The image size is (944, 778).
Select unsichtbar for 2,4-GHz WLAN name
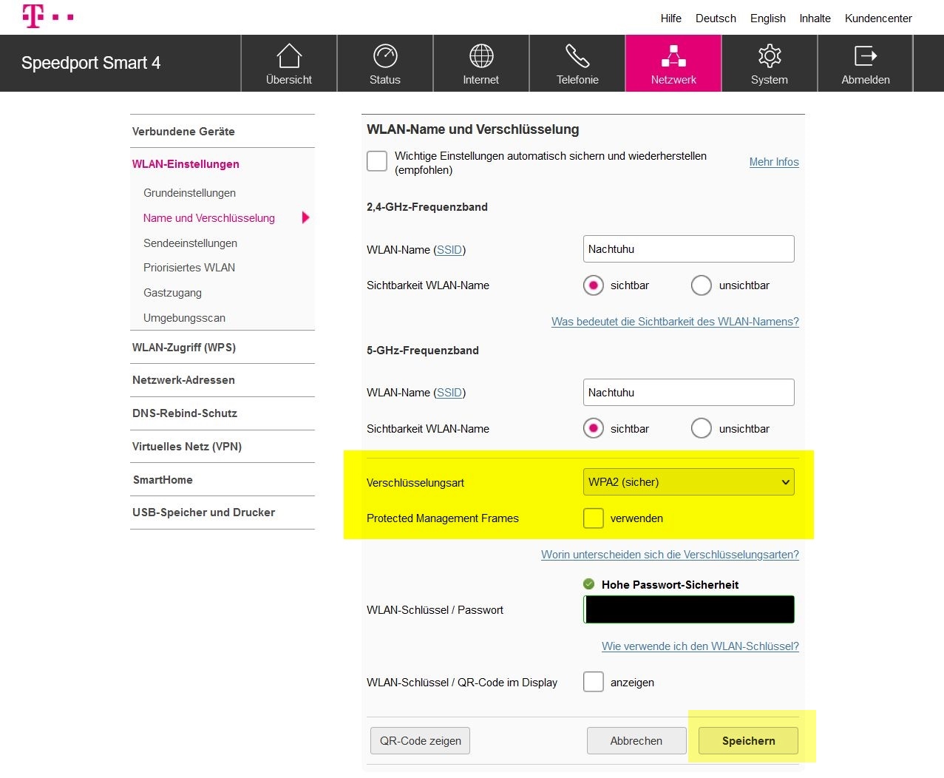click(x=702, y=285)
